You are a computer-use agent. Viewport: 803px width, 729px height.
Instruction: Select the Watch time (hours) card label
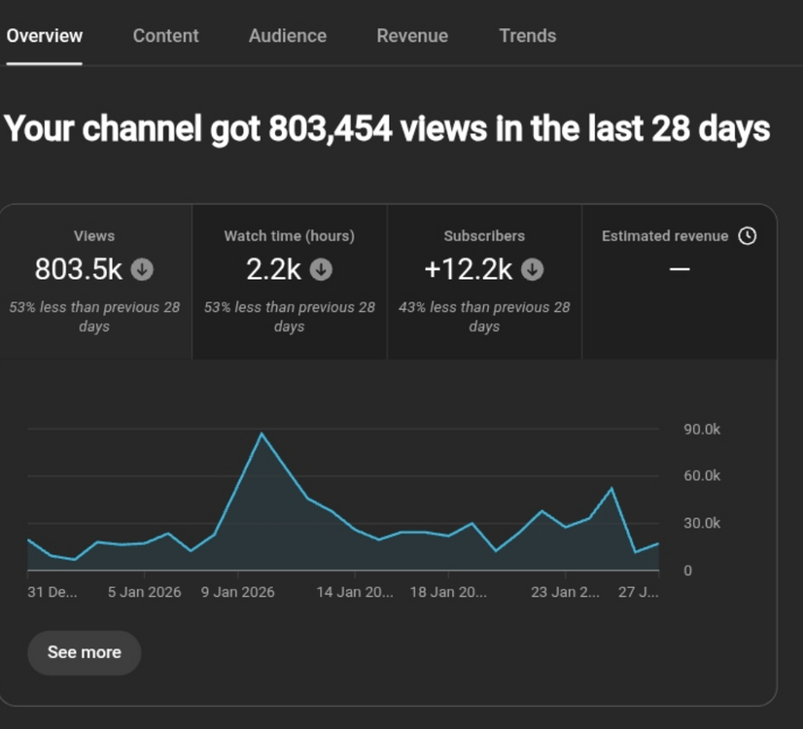289,236
